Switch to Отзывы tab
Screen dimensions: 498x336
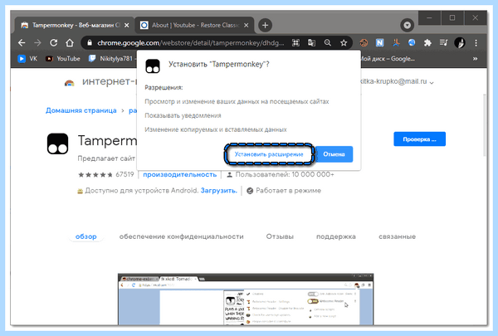280,236
